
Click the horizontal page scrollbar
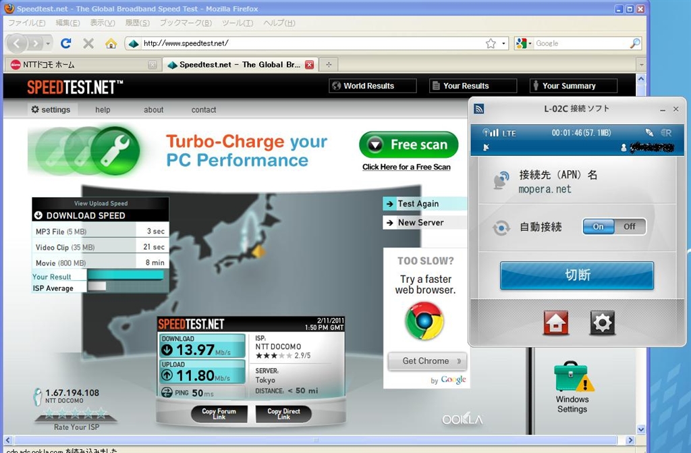tap(316, 439)
